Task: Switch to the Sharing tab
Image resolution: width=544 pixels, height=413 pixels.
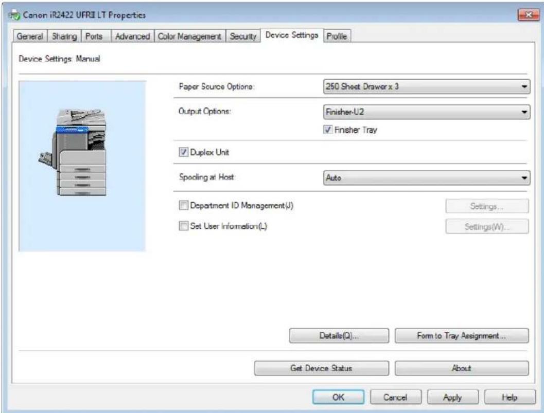Action: 64,36
